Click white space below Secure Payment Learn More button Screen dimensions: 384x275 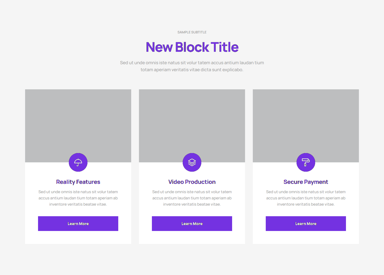click(306, 237)
